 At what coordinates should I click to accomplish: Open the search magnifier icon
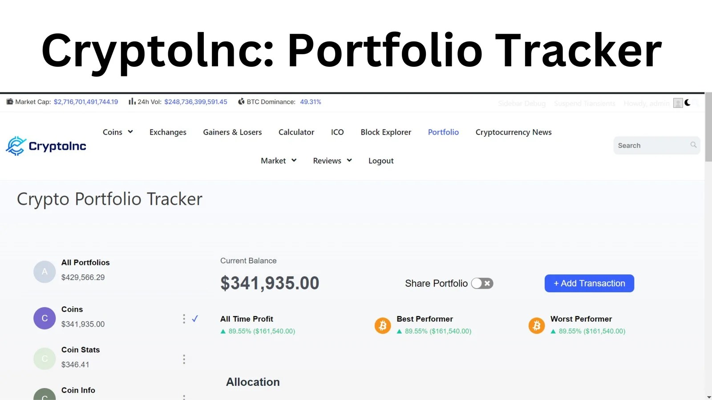(693, 145)
